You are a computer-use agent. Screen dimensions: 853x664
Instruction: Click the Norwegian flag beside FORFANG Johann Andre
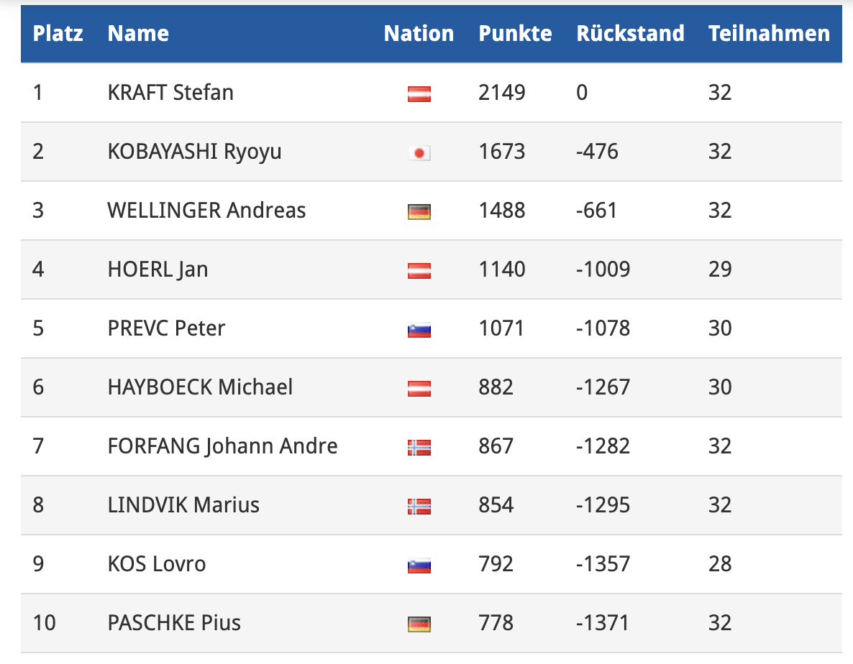click(419, 447)
